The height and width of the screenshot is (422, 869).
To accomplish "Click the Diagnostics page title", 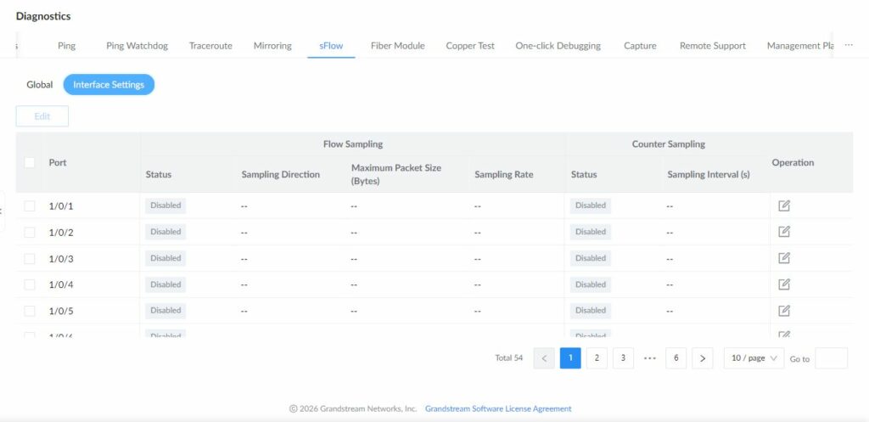I will click(x=43, y=16).
